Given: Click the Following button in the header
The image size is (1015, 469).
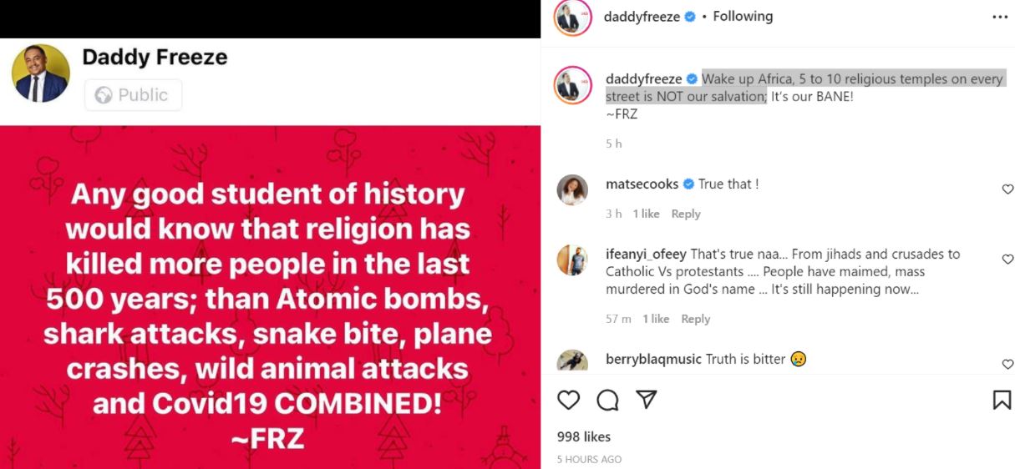Looking at the screenshot, I should 743,17.
